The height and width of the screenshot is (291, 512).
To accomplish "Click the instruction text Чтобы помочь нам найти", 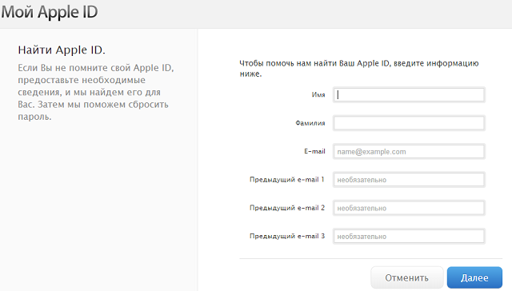I will pyautogui.click(x=359, y=69).
